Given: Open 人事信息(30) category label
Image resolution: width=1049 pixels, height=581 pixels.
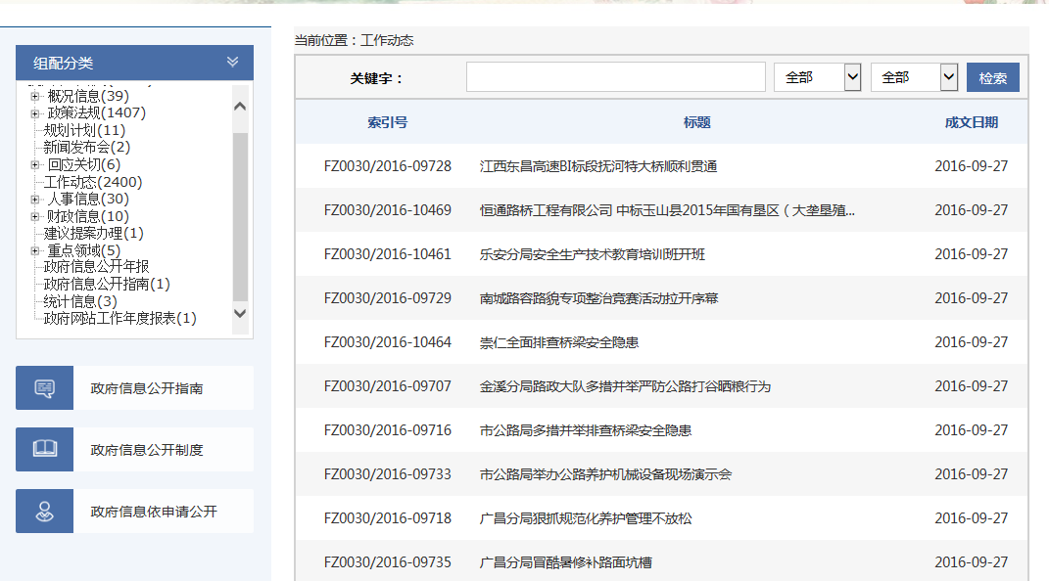Looking at the screenshot, I should click(87, 199).
